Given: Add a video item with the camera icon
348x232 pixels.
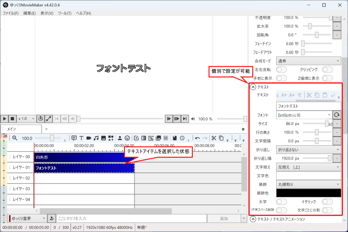Looking at the screenshot, I should [x=89, y=138].
